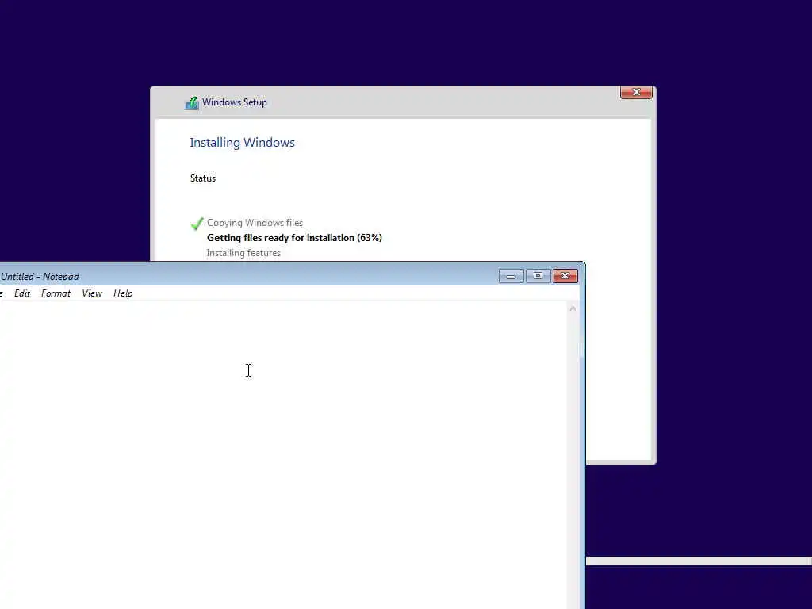Minimize the Notepad window
812x609 pixels.
pyautogui.click(x=511, y=276)
